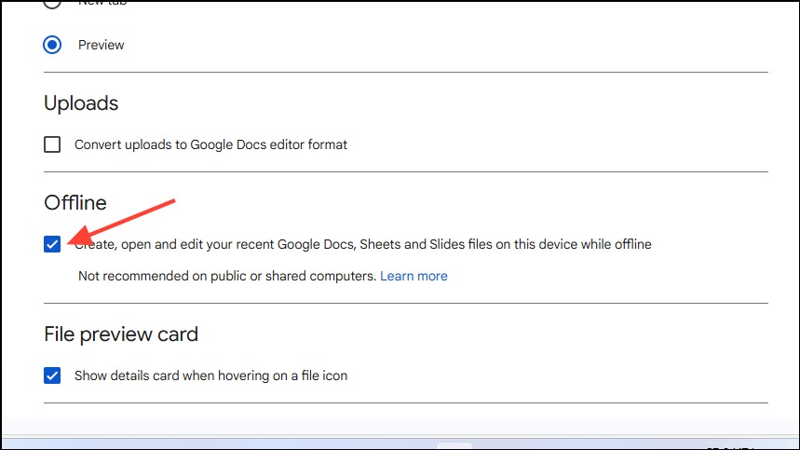The height and width of the screenshot is (450, 800).
Task: Click the 'Convert uploads to Google Docs editor format' label
Action: pos(210,145)
